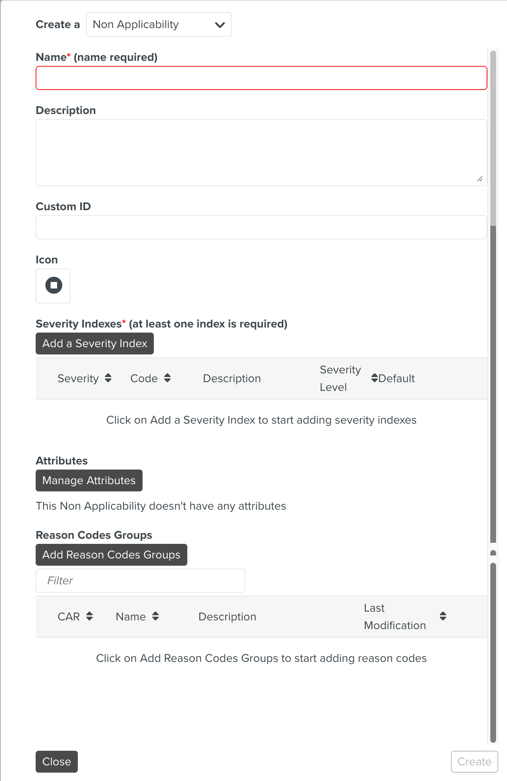This screenshot has height=781, width=507.
Task: Click the Create button
Action: (474, 762)
